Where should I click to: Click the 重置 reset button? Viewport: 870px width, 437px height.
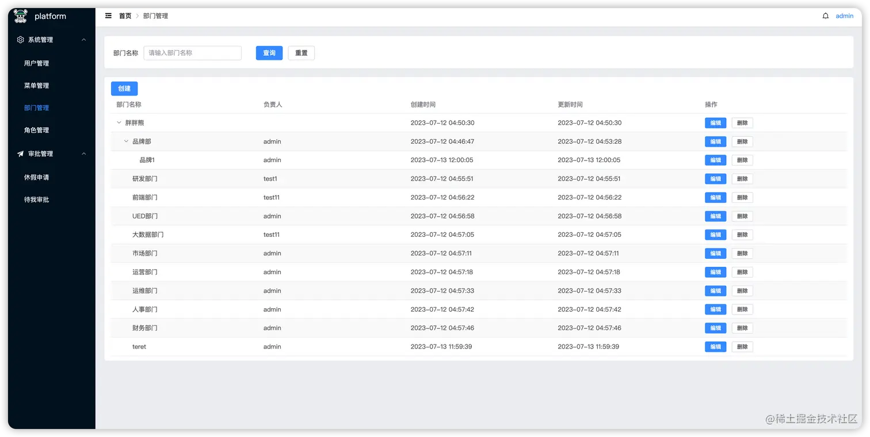pos(302,53)
